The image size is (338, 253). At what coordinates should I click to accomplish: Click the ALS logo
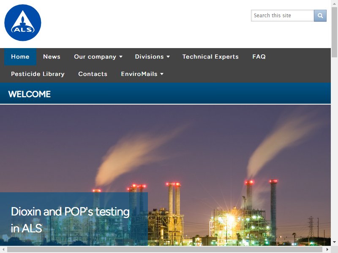(x=23, y=23)
